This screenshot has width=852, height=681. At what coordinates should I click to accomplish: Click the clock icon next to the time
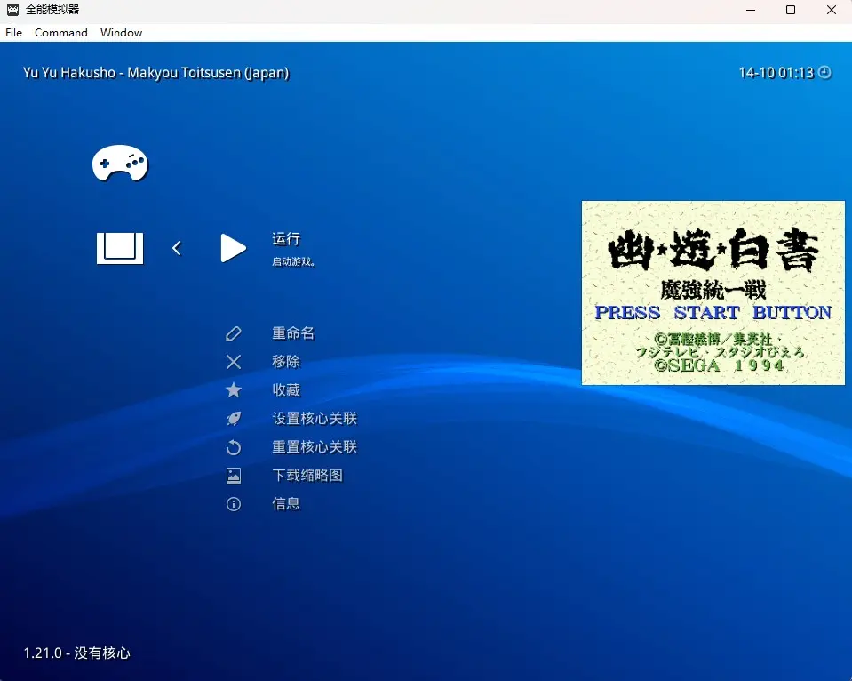(824, 73)
